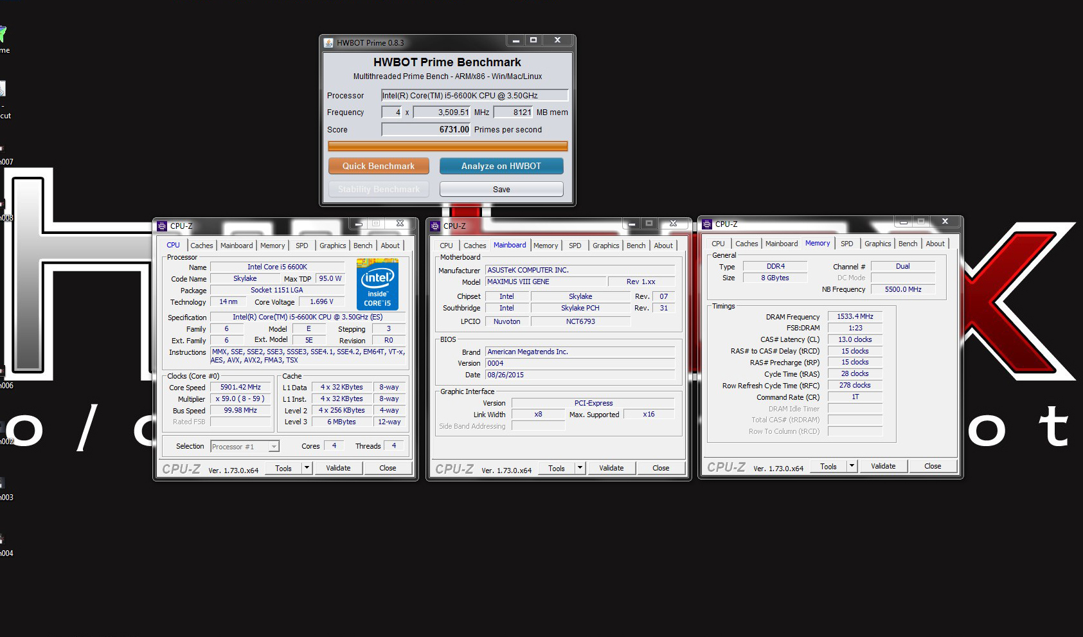Click the NB Frequency 5500.0 MHz value
1083x637 pixels.
click(x=903, y=289)
